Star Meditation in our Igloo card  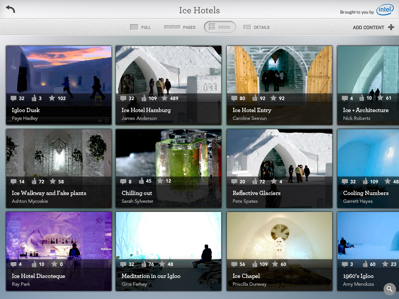tap(162, 264)
